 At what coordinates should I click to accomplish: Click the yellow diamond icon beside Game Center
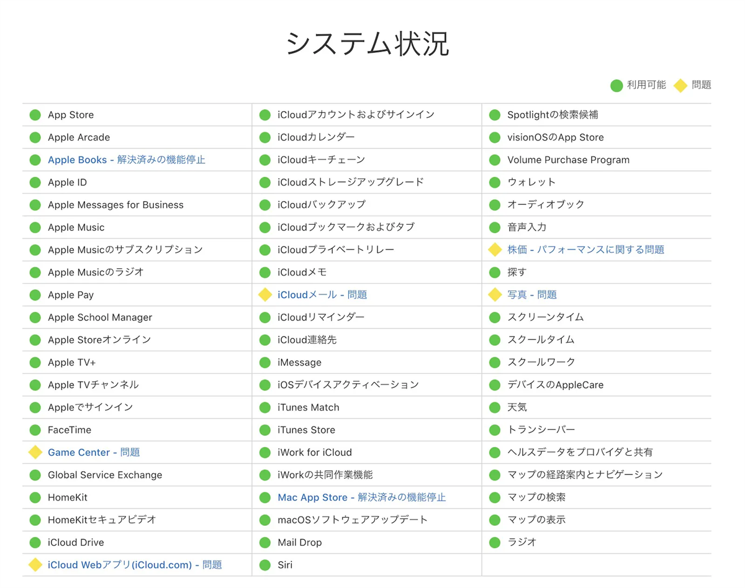tap(35, 453)
